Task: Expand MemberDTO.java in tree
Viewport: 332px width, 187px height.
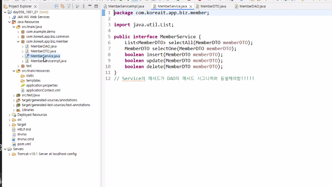Action: [23, 51]
